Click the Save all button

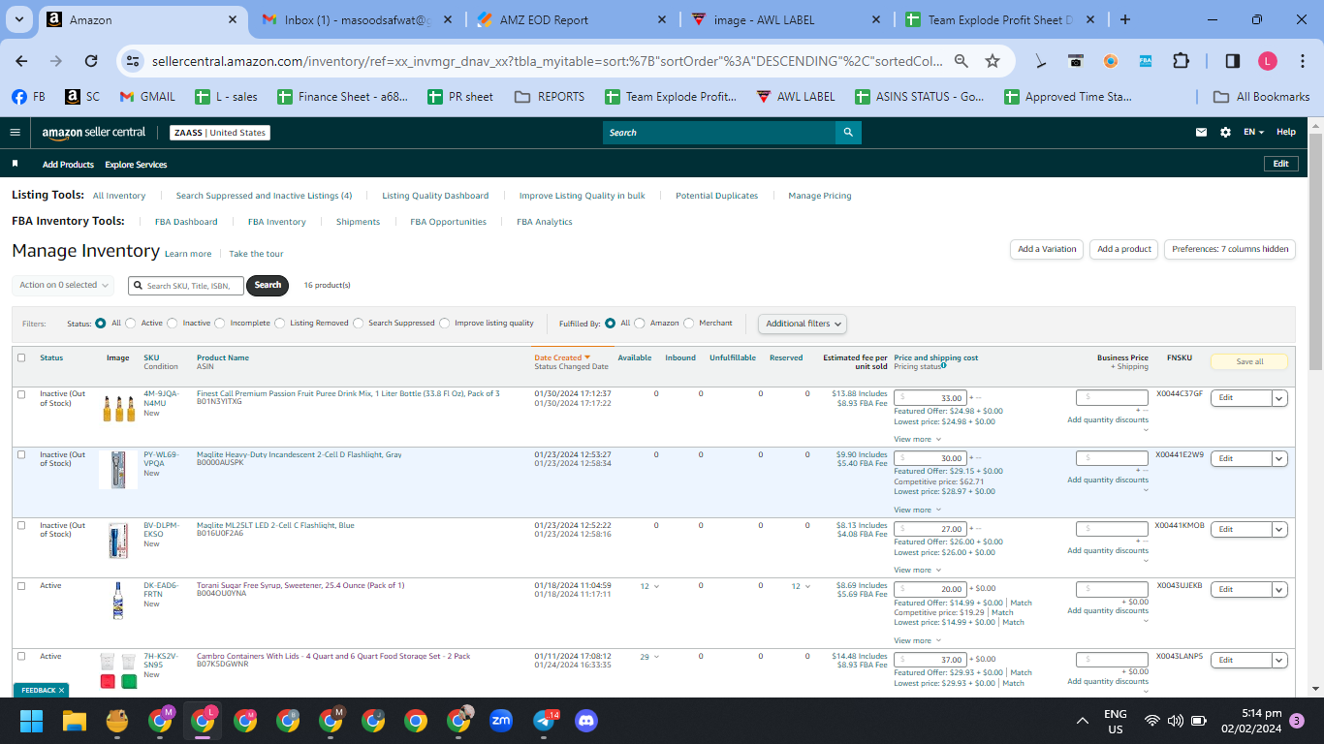[1249, 361]
